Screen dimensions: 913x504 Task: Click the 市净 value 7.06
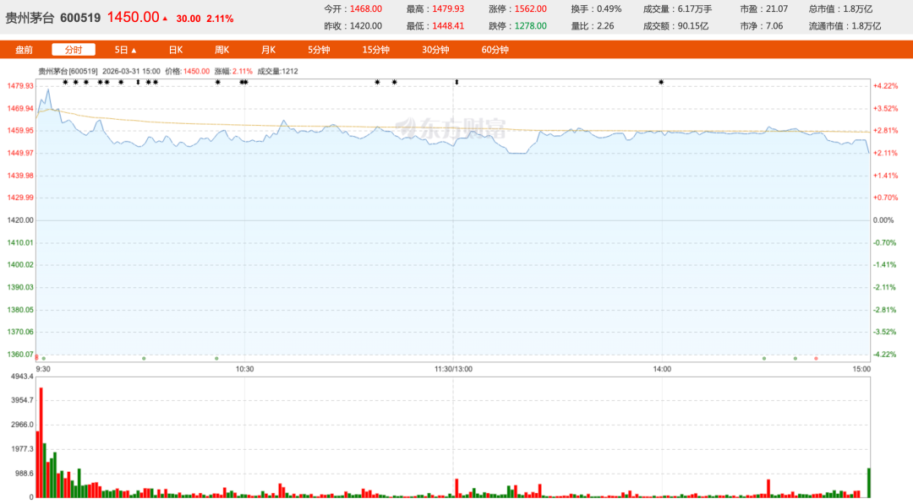pyautogui.click(x=774, y=26)
